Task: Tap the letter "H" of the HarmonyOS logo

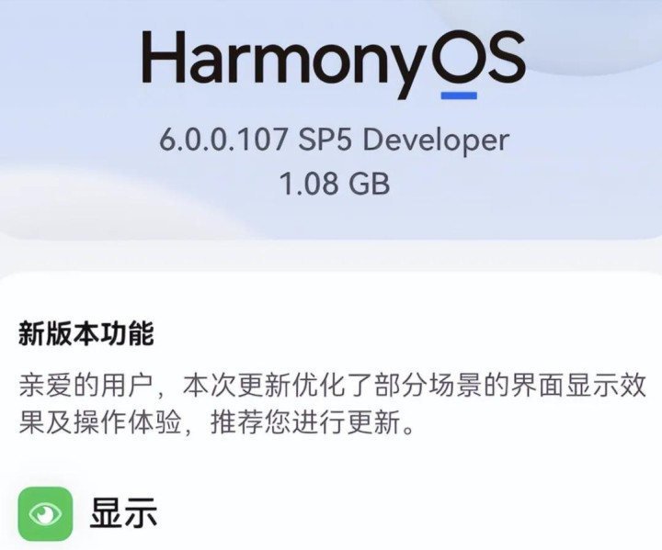Action: point(162,56)
